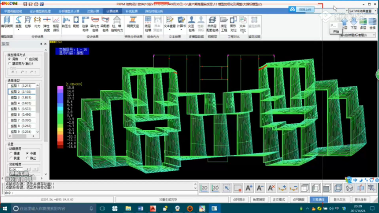Show the 内力 internal force results
Screen dimensions: 379x213
pos(37,22)
